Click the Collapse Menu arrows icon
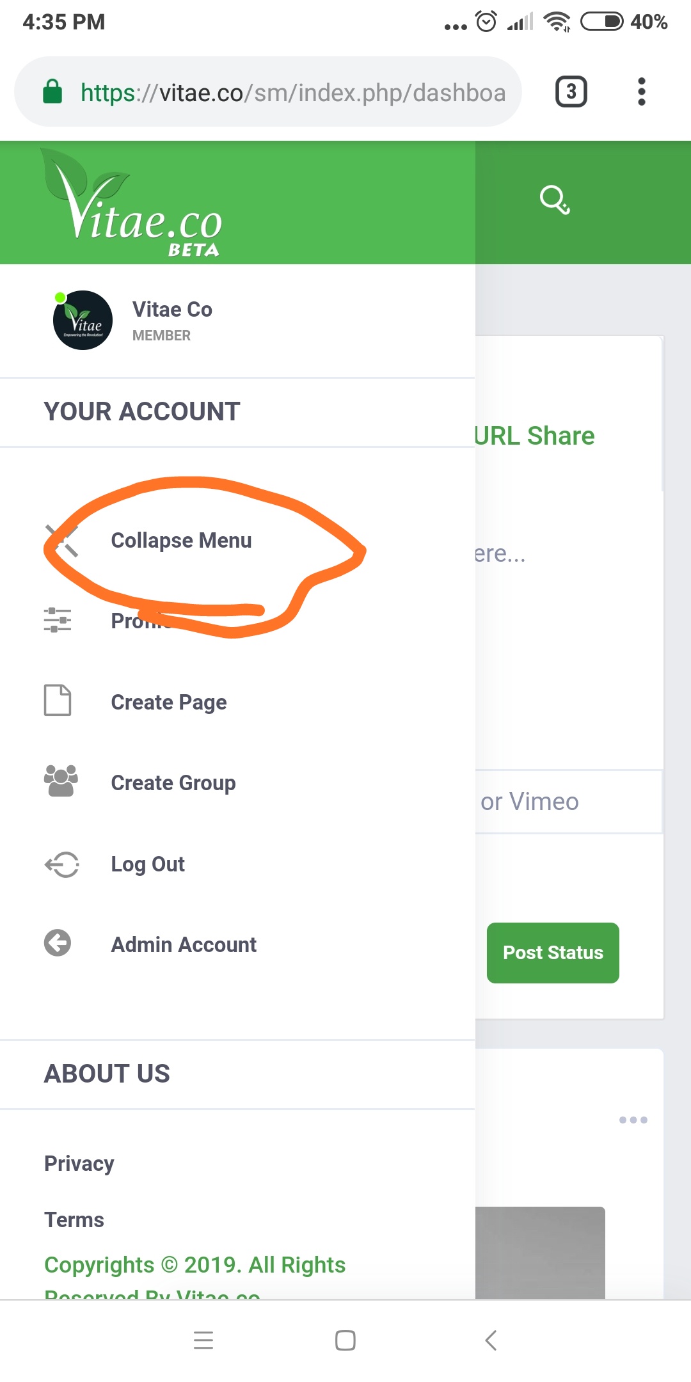The width and height of the screenshot is (691, 1382). (61, 541)
